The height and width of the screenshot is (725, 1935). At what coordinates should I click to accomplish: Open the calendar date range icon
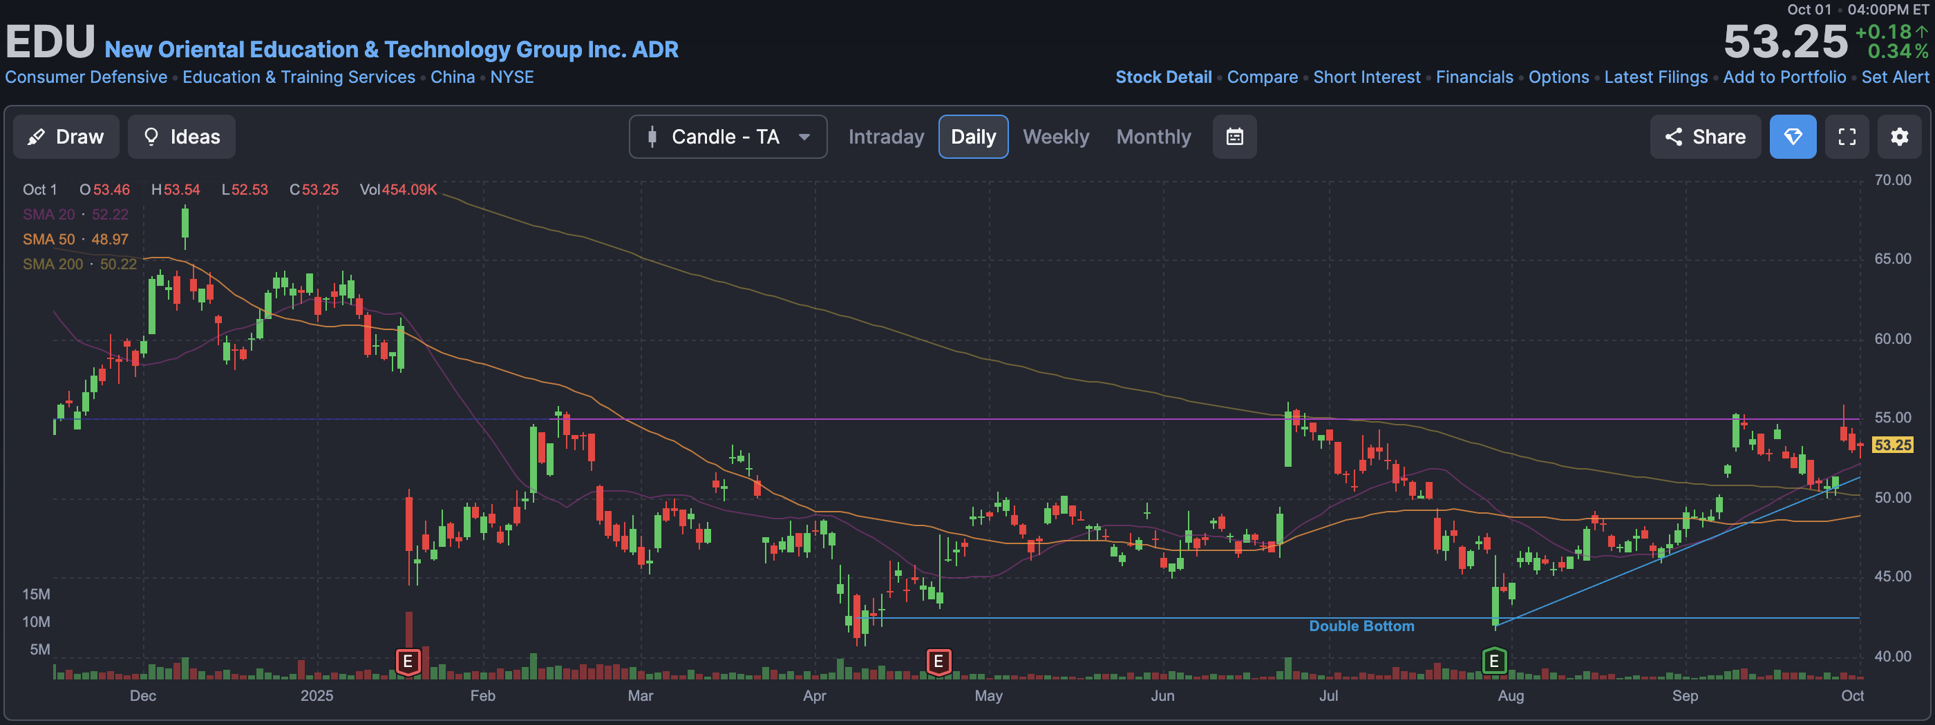(x=1234, y=137)
